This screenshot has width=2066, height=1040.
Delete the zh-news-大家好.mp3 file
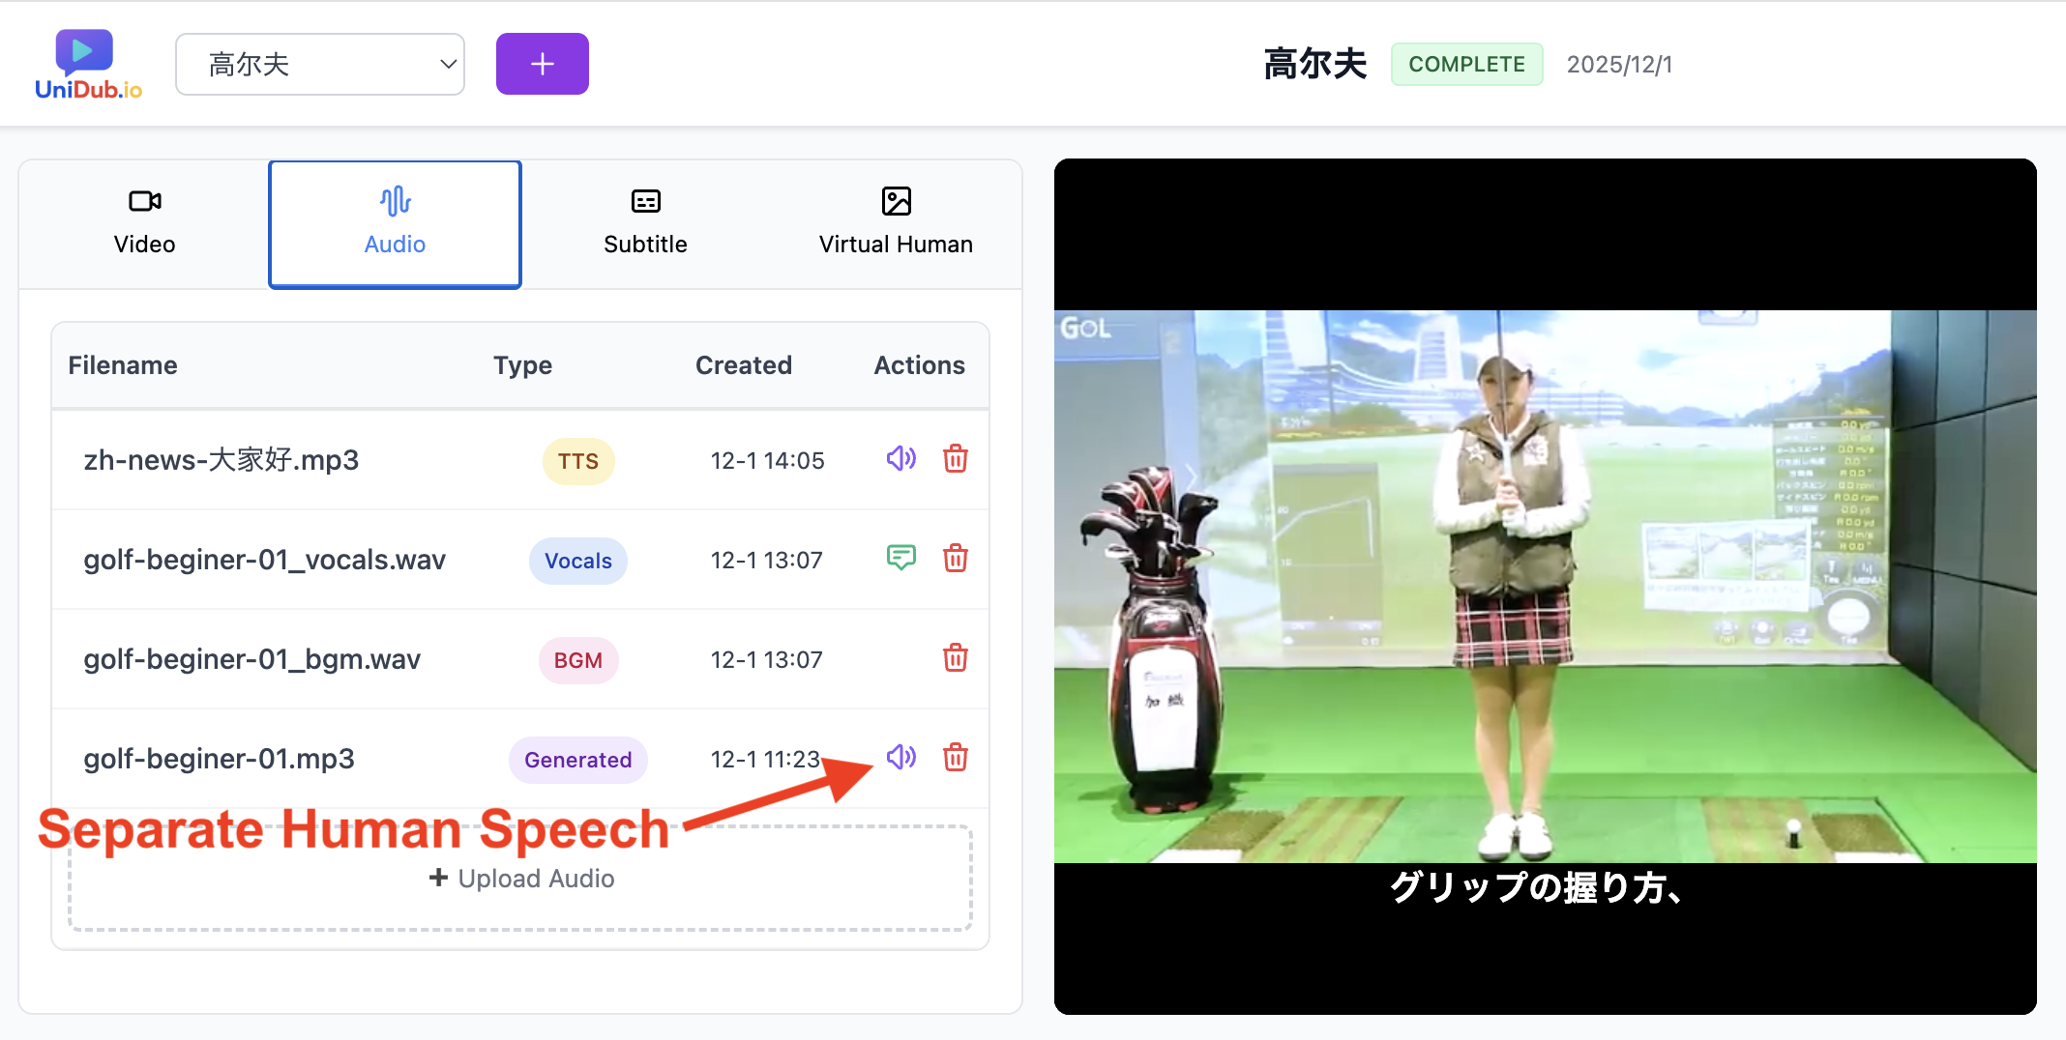956,459
